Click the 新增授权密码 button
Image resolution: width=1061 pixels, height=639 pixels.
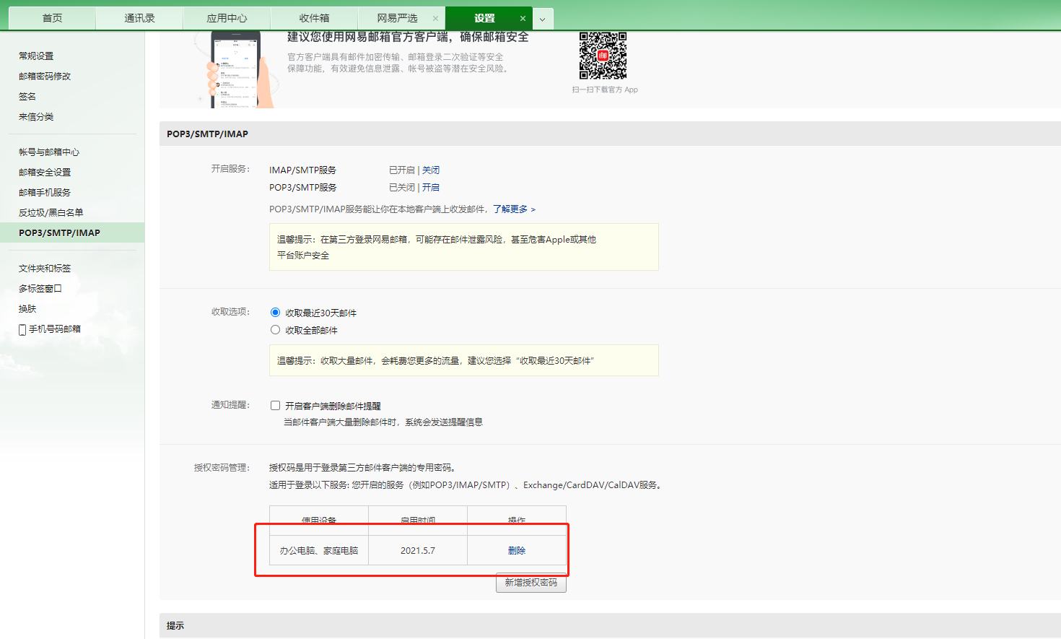pyautogui.click(x=531, y=583)
